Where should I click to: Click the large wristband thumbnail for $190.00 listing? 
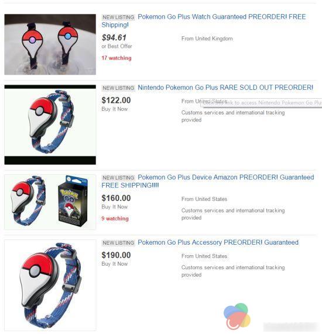pyautogui.click(x=50, y=285)
